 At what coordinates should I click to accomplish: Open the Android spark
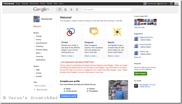pyautogui.click(x=39, y=76)
